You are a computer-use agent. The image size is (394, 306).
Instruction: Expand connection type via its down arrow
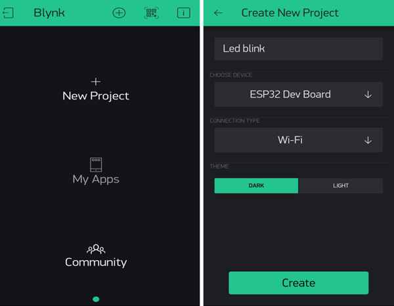click(368, 140)
